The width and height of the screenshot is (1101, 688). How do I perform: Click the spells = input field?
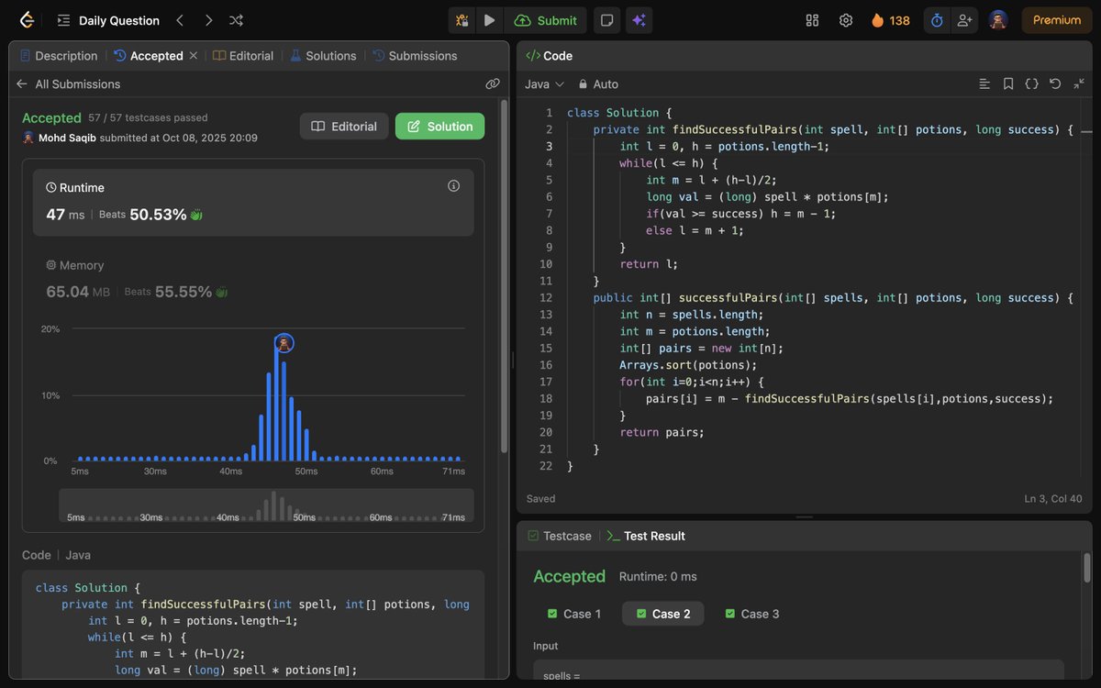click(798, 673)
